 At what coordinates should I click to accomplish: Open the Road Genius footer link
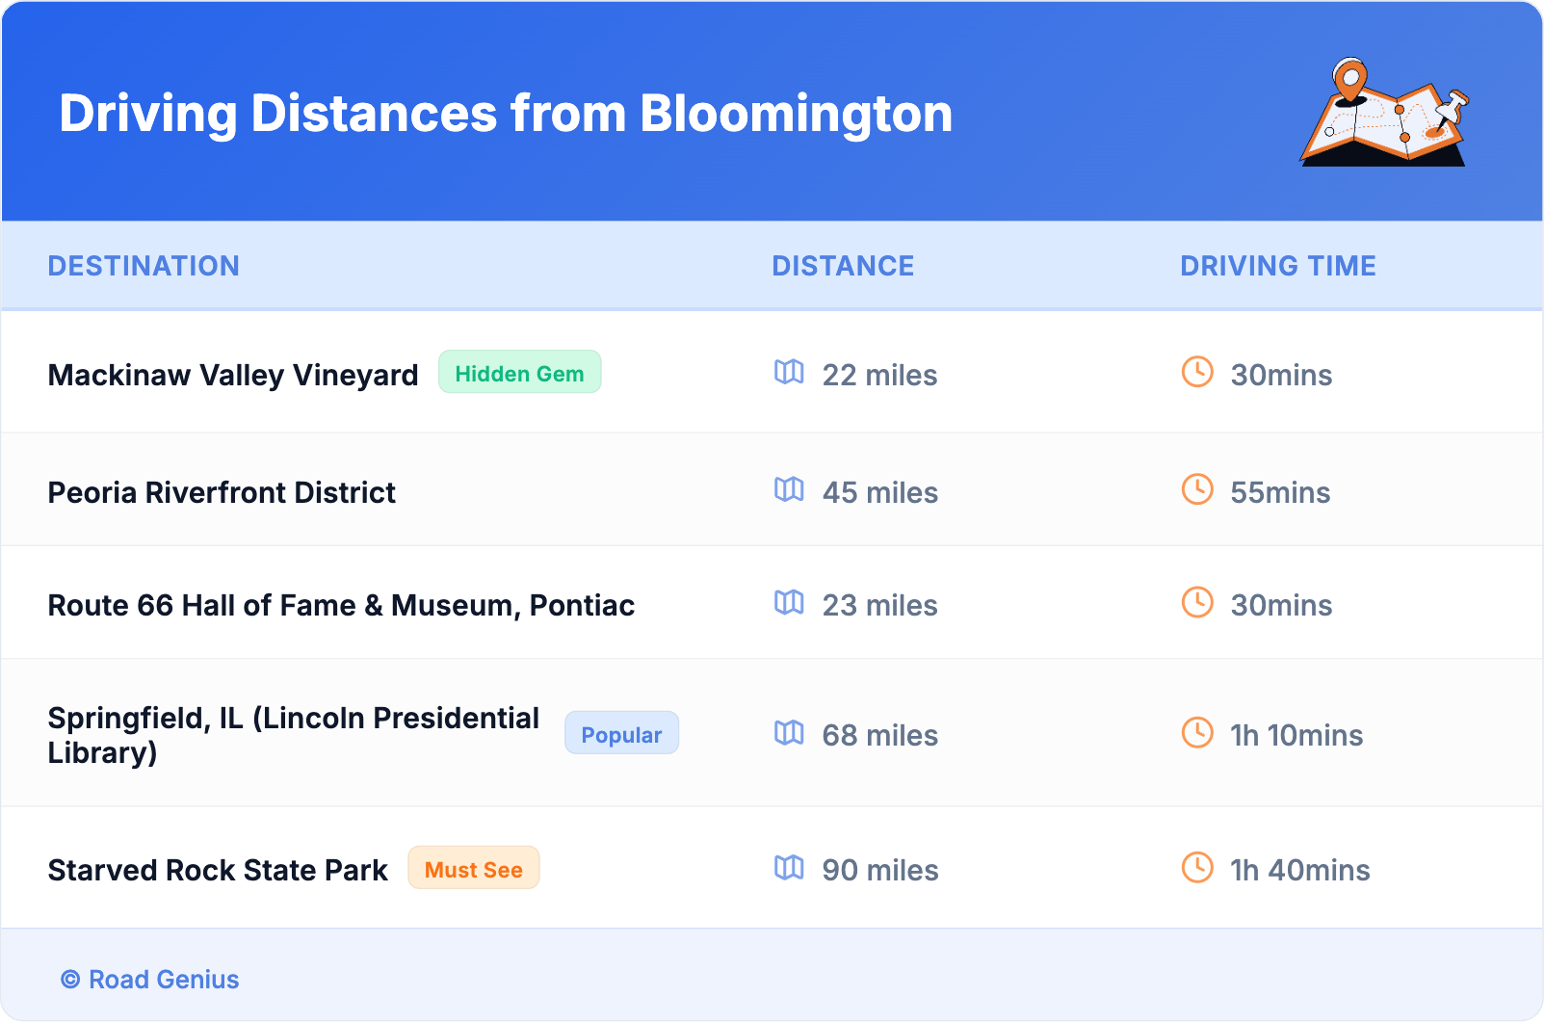[150, 980]
